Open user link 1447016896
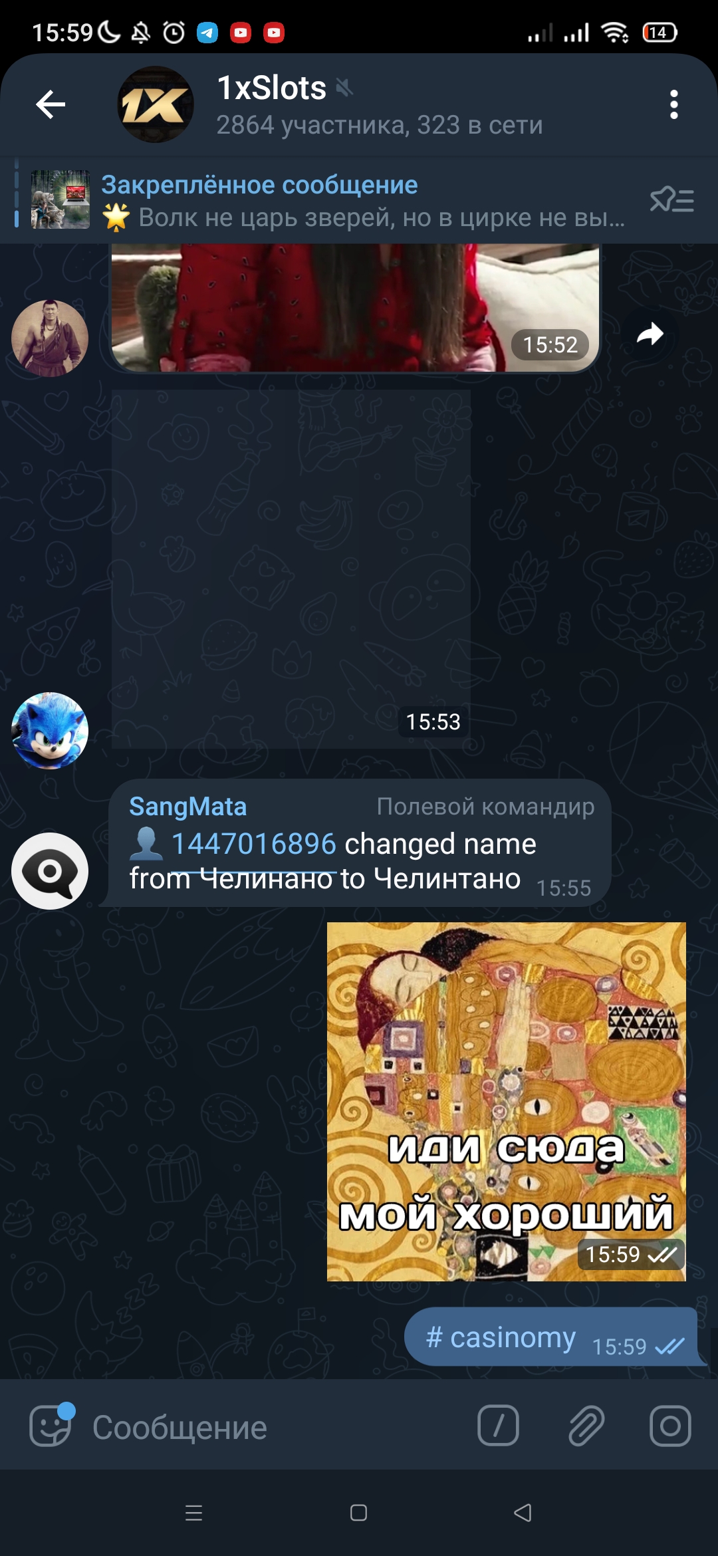The width and height of the screenshot is (718, 1556). click(x=254, y=844)
